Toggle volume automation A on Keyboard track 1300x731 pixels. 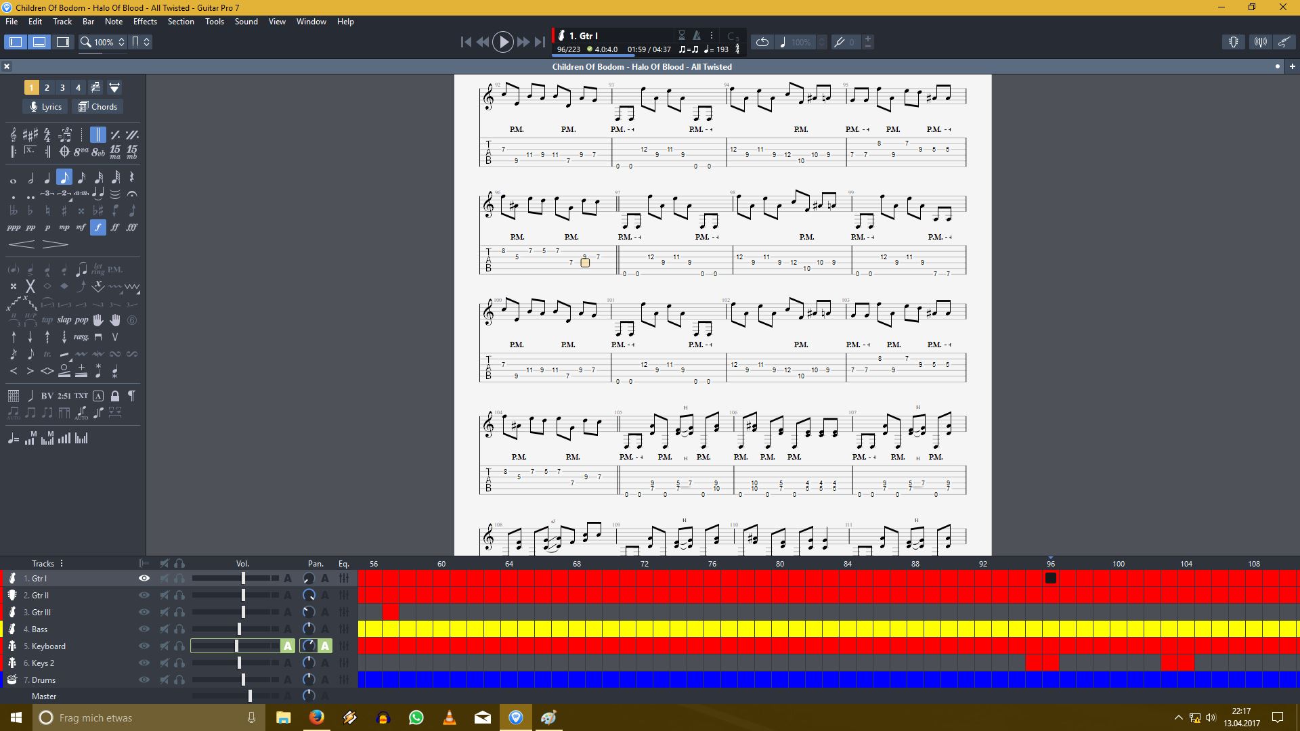[x=288, y=646]
